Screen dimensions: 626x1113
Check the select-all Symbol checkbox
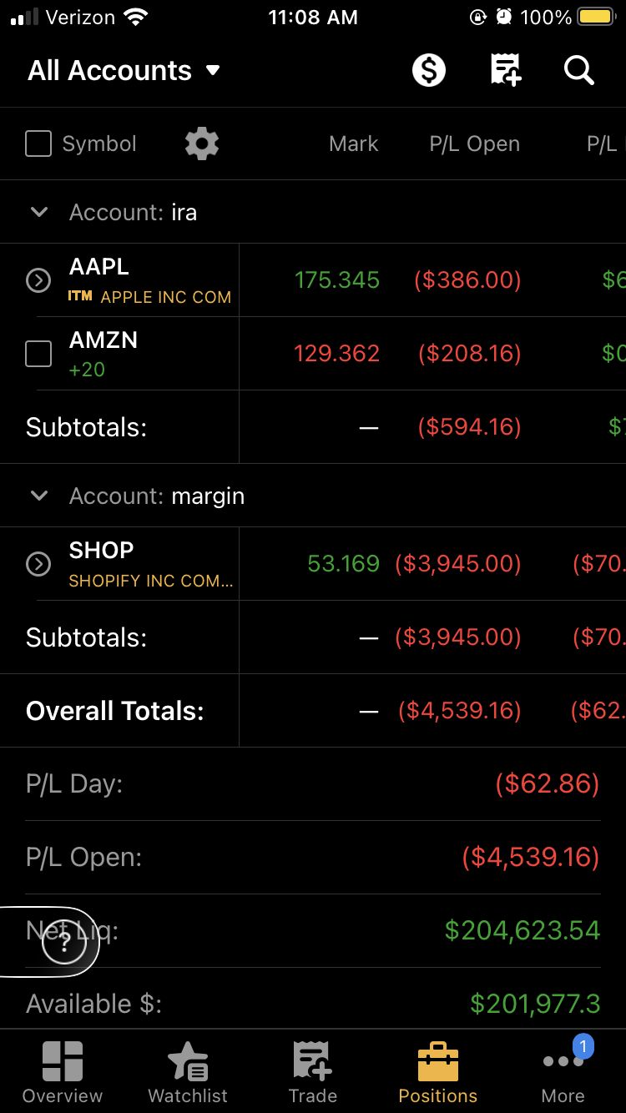38,144
